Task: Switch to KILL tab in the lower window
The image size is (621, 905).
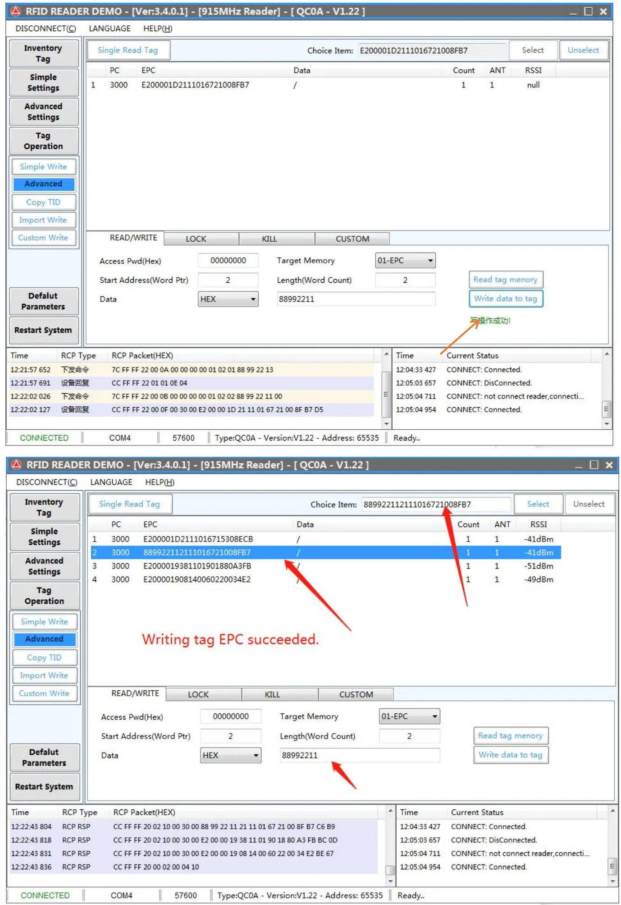Action: (x=280, y=694)
